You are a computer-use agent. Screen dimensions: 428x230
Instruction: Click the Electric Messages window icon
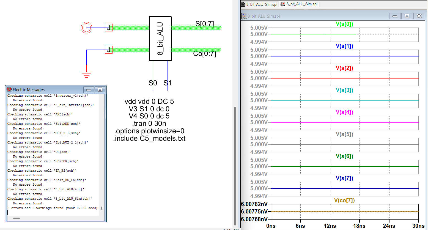(x=9, y=90)
